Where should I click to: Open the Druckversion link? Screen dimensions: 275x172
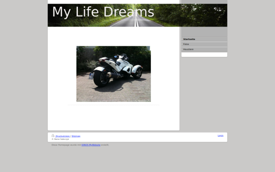62,136
